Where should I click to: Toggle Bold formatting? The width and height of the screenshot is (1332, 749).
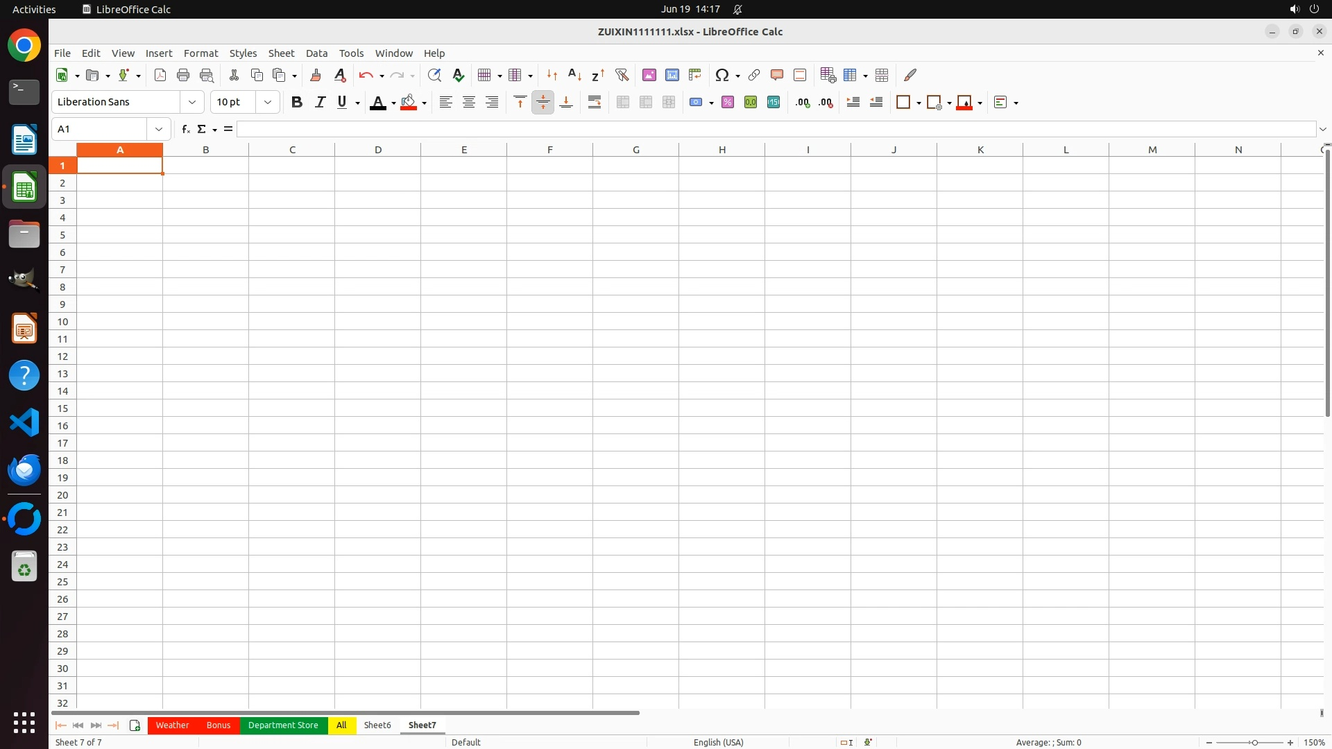(297, 102)
